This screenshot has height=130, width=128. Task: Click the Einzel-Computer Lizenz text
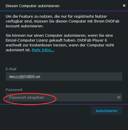click(27, 40)
